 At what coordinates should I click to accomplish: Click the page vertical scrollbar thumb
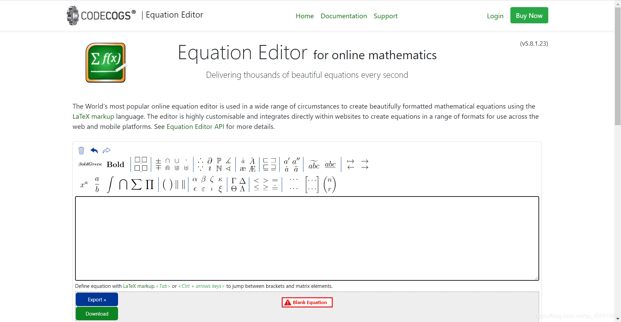pyautogui.click(x=618, y=66)
